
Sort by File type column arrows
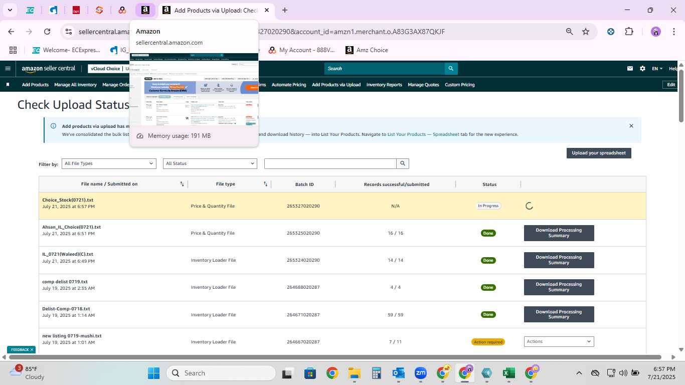pos(265,184)
